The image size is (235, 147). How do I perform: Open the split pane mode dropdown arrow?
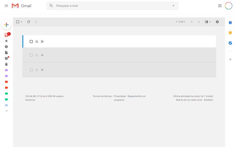coord(210,22)
